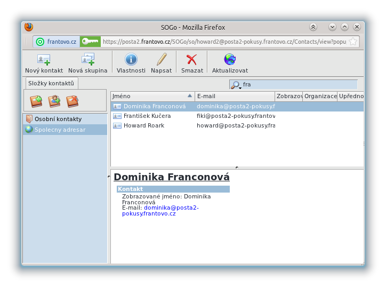Click the Nová skupina toolbar icon
Viewport: 386px width, 287px height.
[x=87, y=60]
